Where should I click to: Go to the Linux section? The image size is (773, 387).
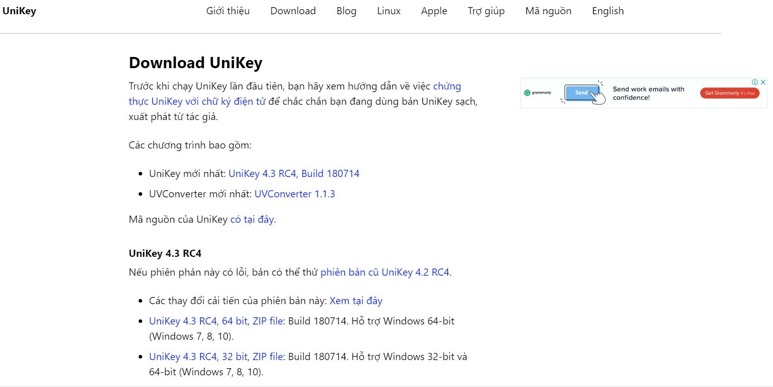tap(389, 11)
